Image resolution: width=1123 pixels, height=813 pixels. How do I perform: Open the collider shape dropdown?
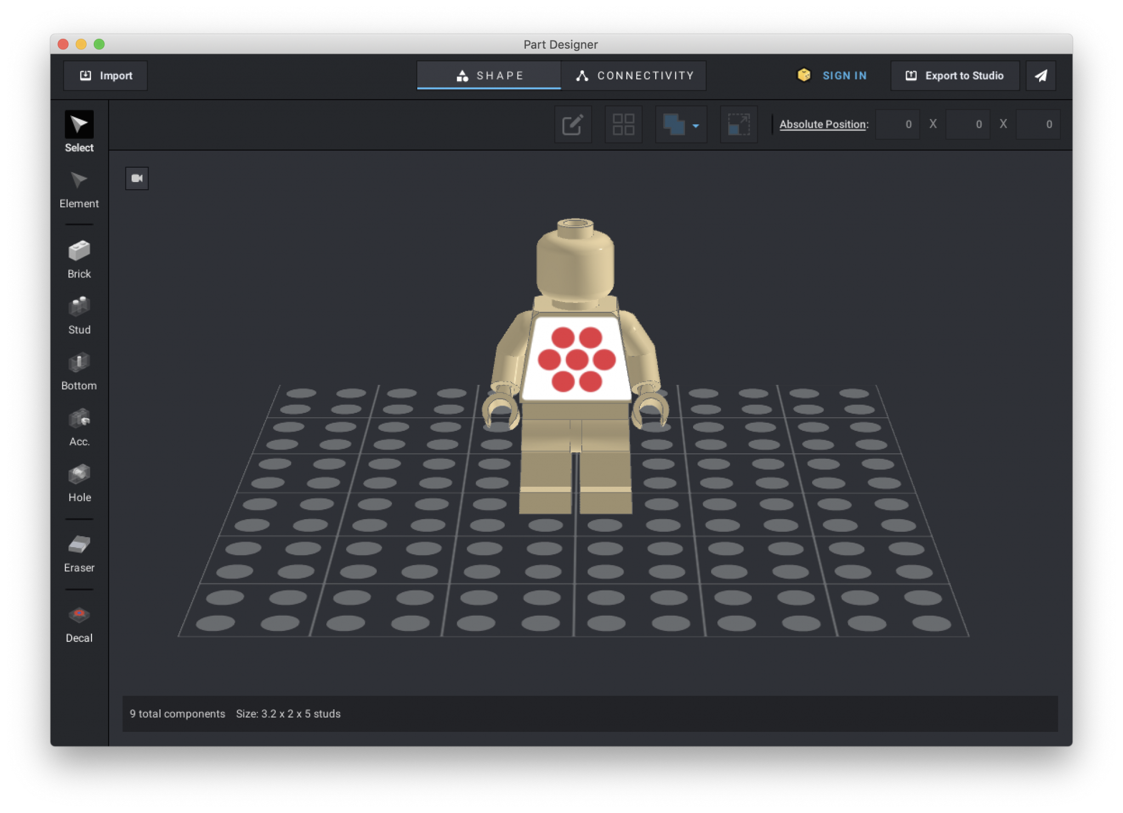(x=680, y=124)
